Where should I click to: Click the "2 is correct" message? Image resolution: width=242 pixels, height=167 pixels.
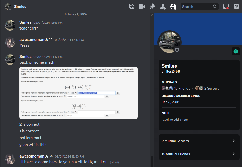tap(29, 124)
